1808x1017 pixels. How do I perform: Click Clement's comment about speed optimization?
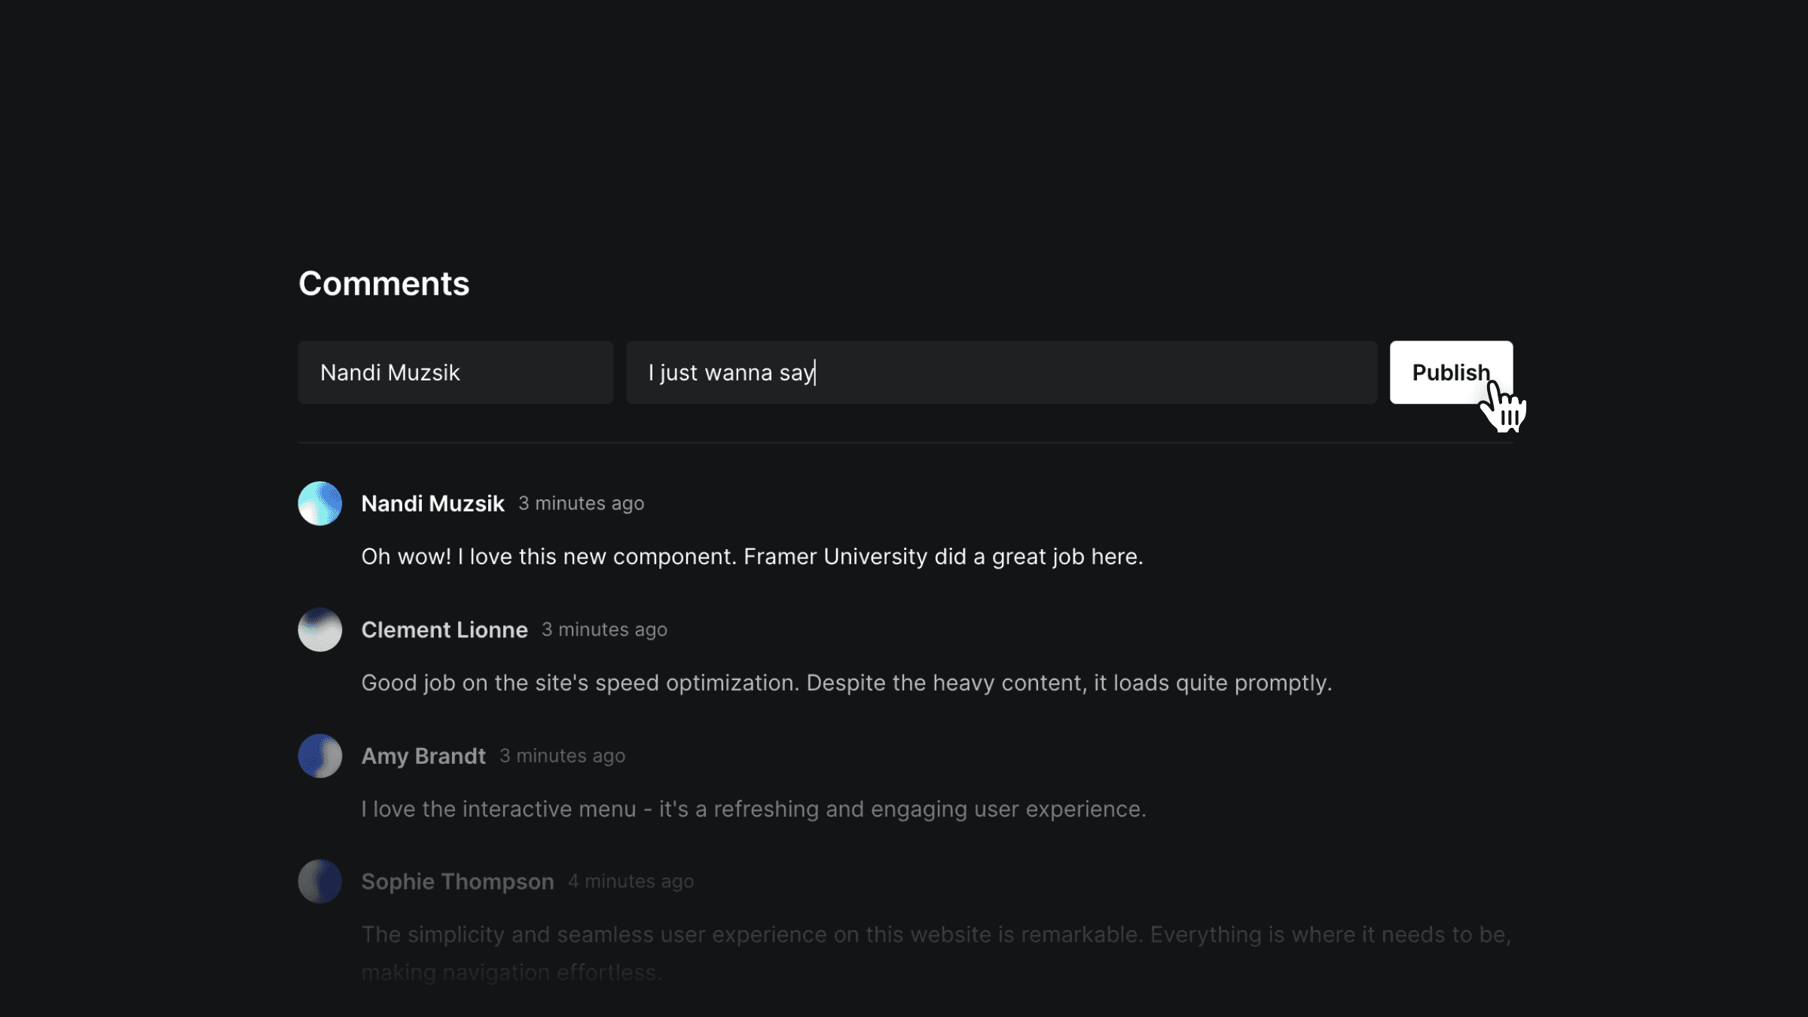pyautogui.click(x=846, y=683)
